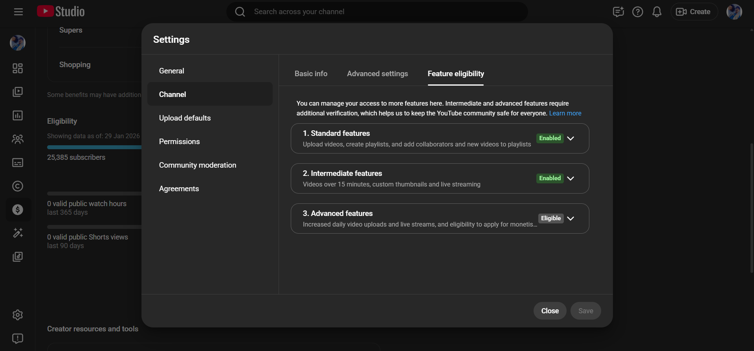Click the search across your channel field
This screenshot has width=754, height=351.
[x=377, y=12]
